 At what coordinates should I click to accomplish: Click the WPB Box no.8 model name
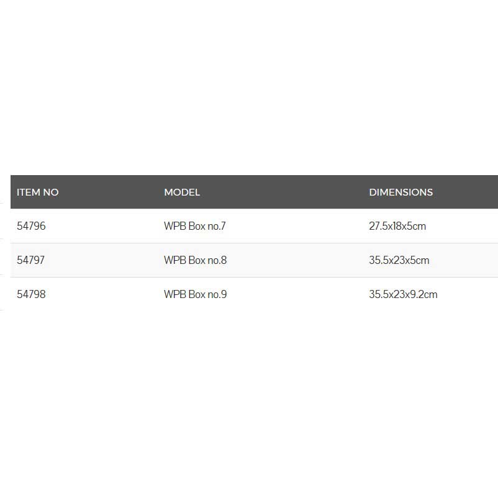[195, 260]
